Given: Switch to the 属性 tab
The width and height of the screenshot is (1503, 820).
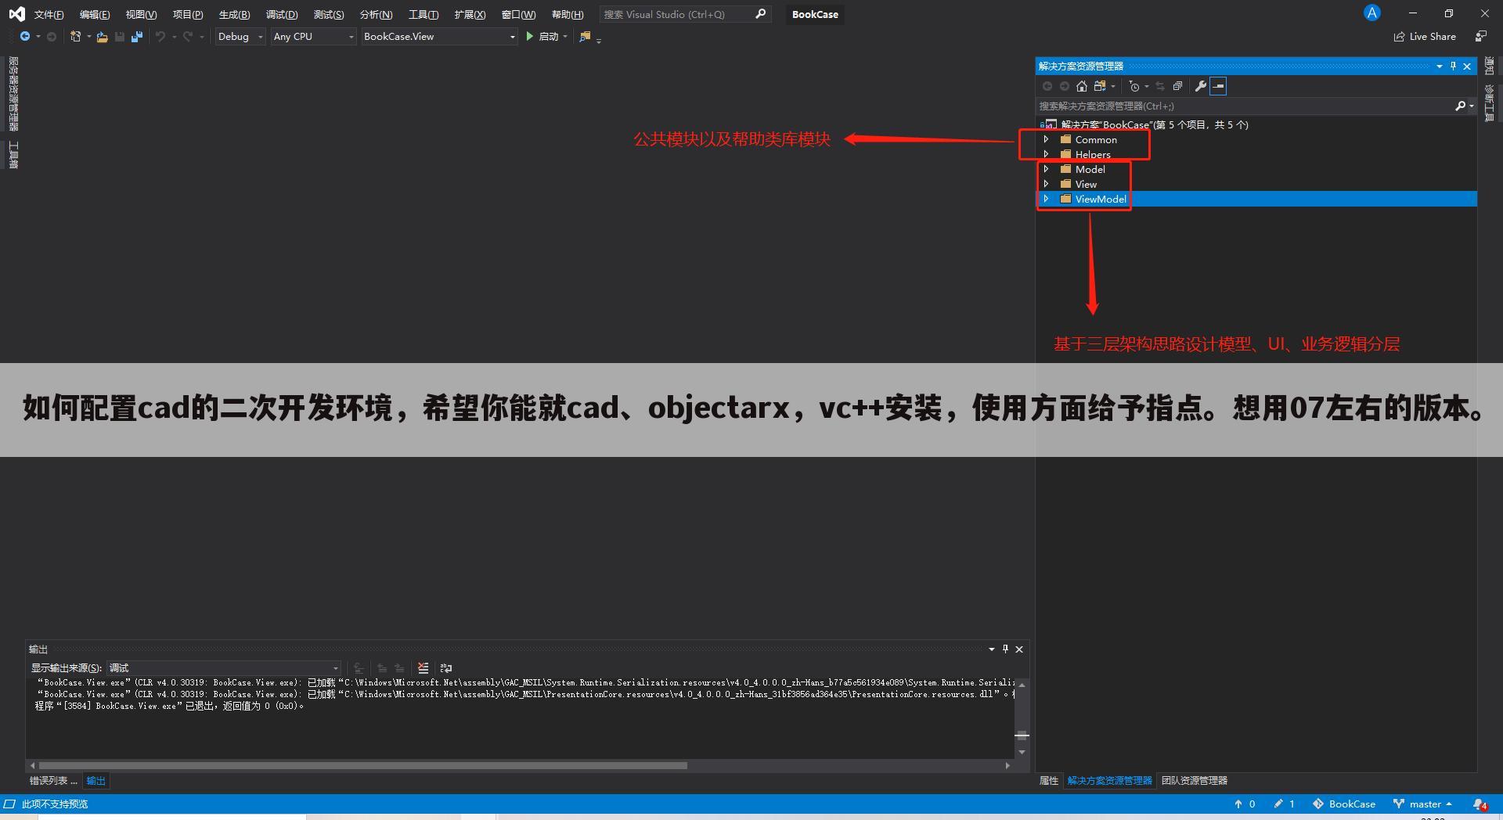Looking at the screenshot, I should click(x=1049, y=781).
